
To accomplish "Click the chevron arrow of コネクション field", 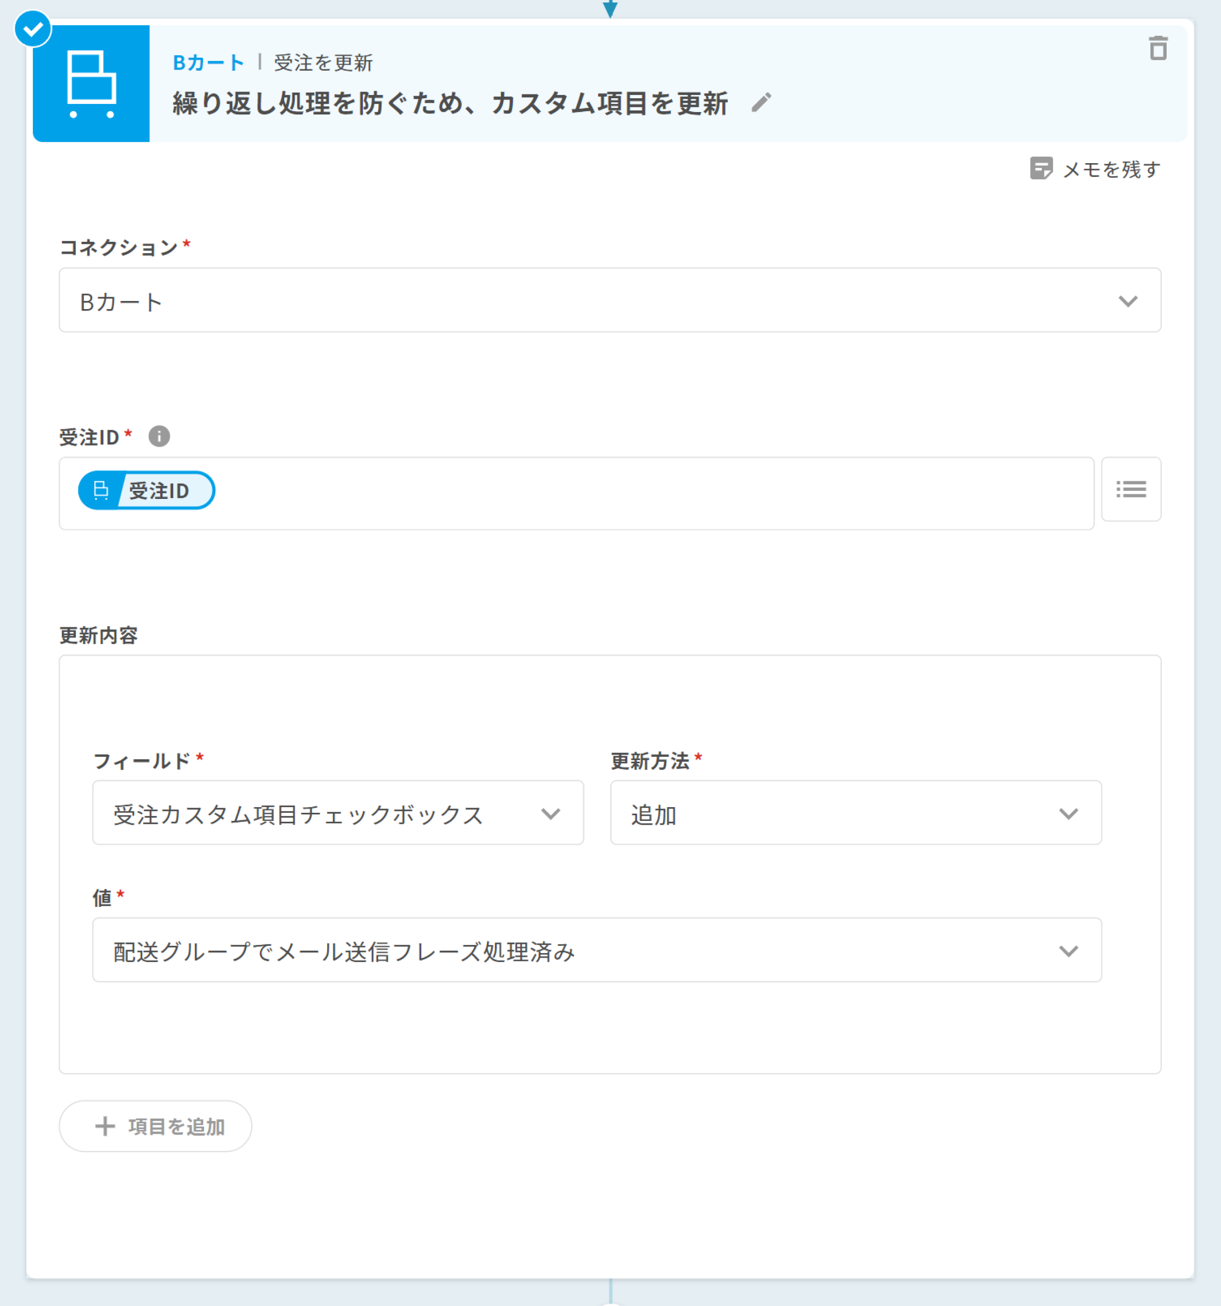I will (x=1128, y=301).
